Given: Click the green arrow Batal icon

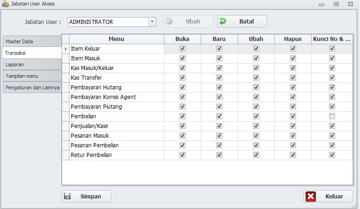Looking at the screenshot, I should (223, 21).
